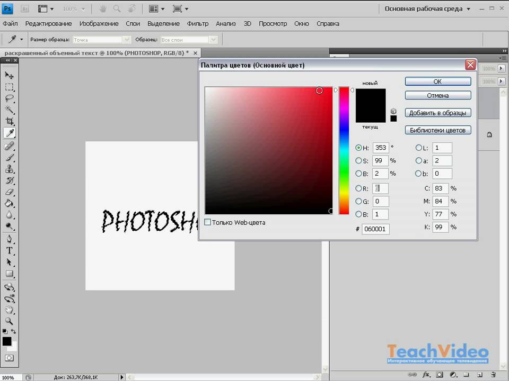Enable the Только Web-цвета checkbox
Screen dimensions: 509x381
207,222
